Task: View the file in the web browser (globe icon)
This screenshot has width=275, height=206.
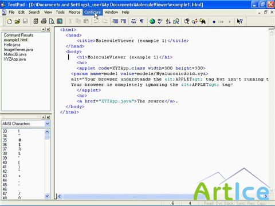Action: coord(152,21)
